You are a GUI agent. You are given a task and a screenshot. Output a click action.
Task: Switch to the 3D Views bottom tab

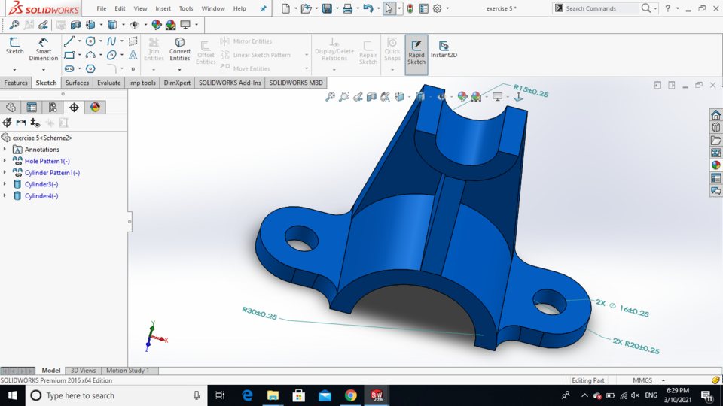(x=83, y=370)
